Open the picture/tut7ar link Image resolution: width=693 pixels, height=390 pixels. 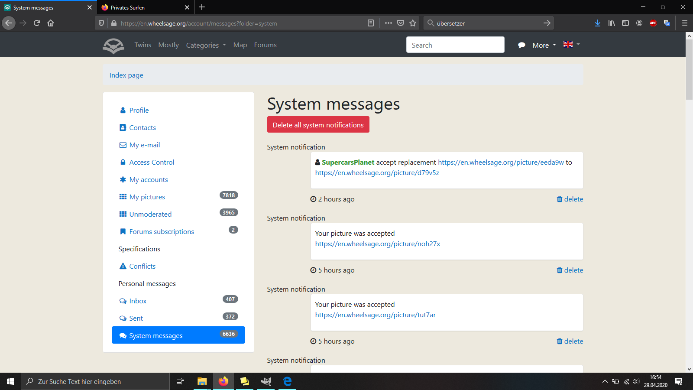(x=376, y=315)
